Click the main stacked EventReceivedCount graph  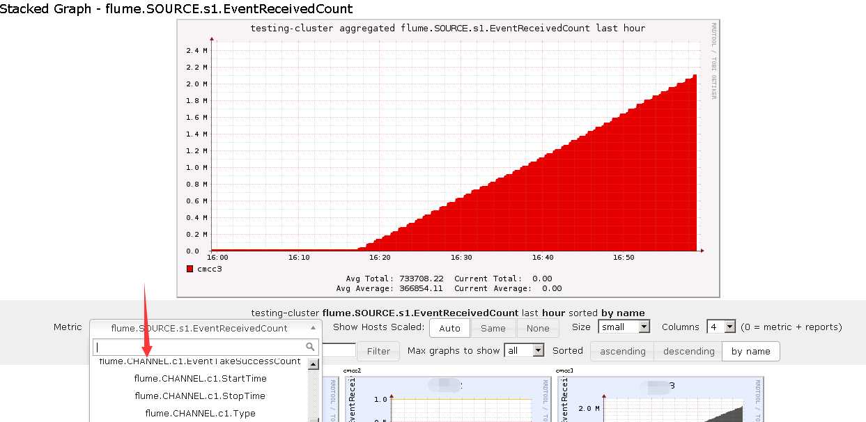(x=448, y=158)
